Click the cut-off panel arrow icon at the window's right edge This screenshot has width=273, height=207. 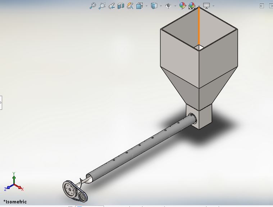pyautogui.click(x=271, y=6)
